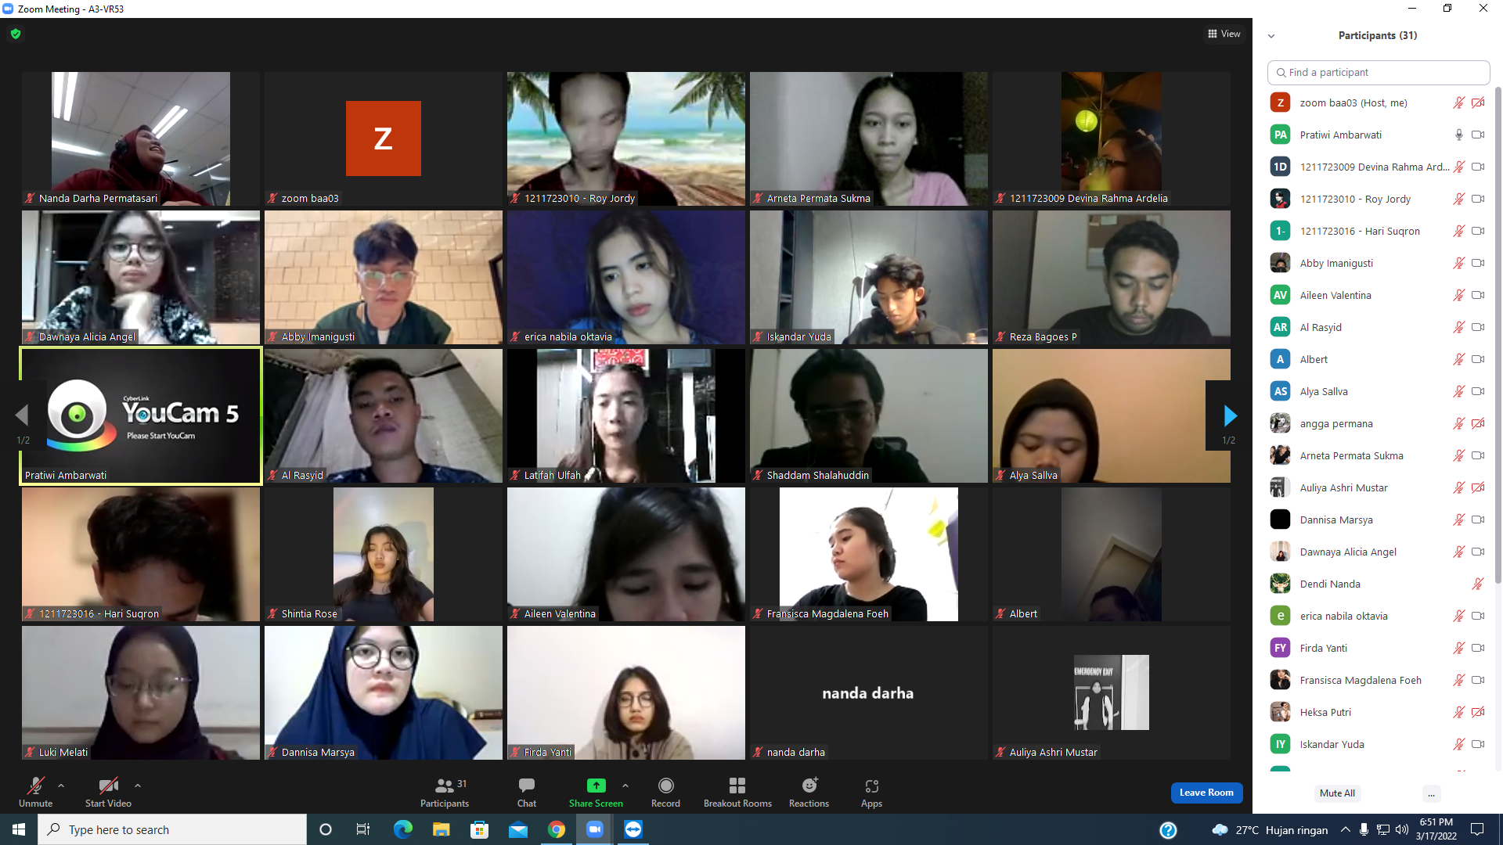Click the Mute All button
The width and height of the screenshot is (1503, 845).
[x=1337, y=793]
